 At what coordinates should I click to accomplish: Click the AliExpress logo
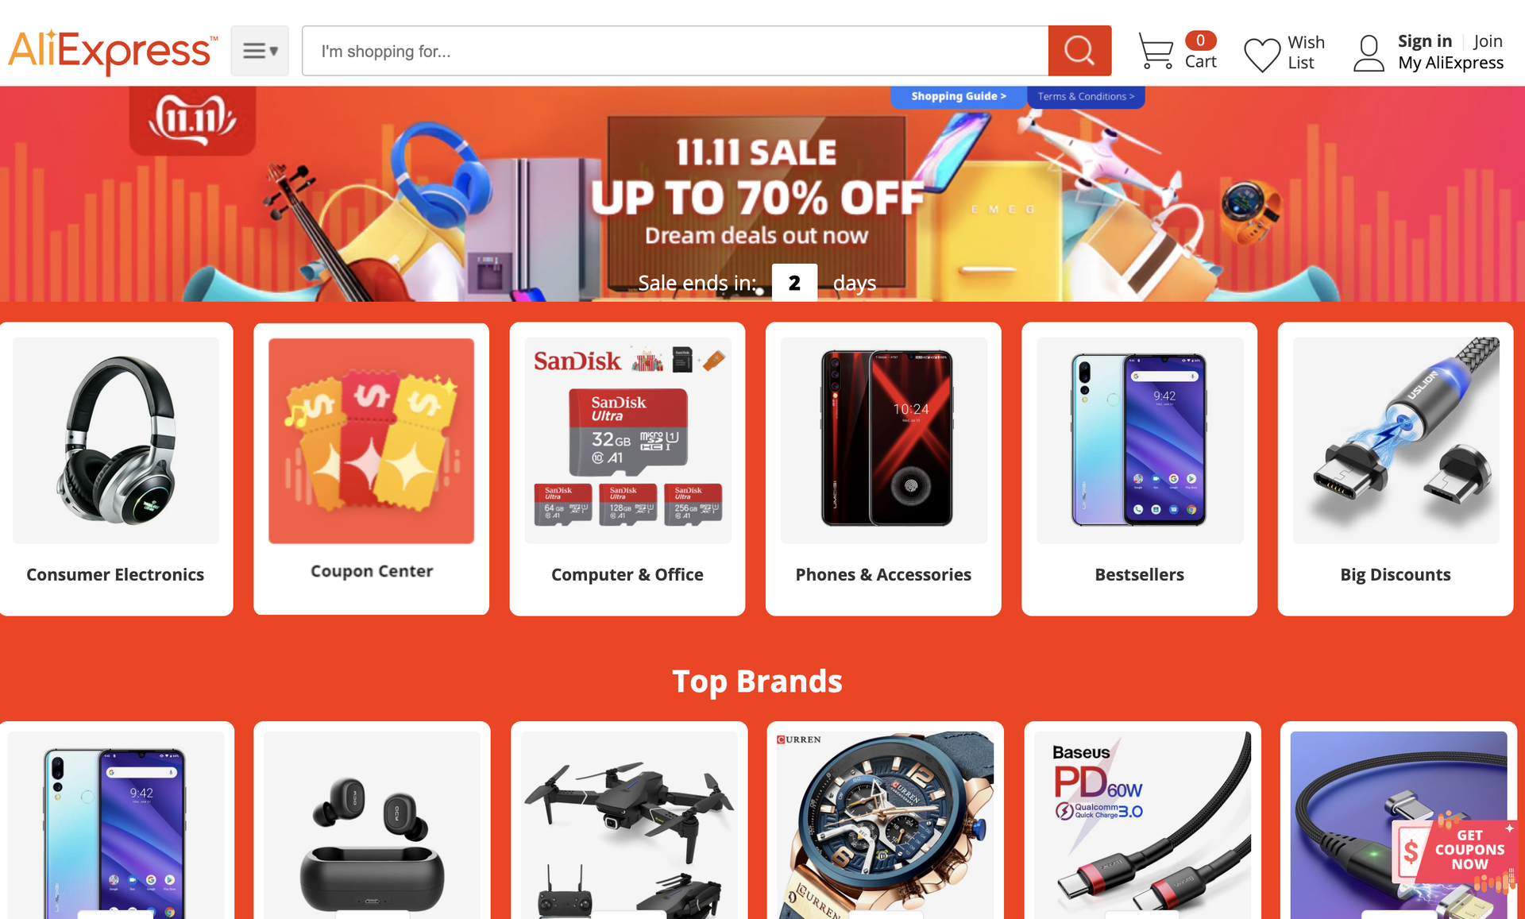(x=113, y=51)
